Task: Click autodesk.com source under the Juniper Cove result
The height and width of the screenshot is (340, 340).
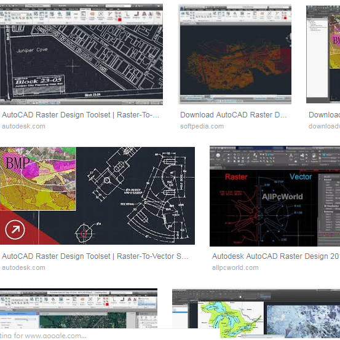Action: tap(23, 126)
